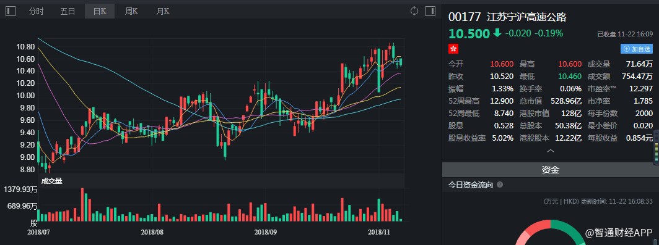This screenshot has height=245, width=659.
Task: Click the 总市值 value 528.96亿
Action: tap(566, 101)
